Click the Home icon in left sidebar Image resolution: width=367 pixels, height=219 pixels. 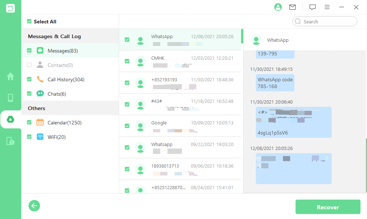tap(10, 76)
